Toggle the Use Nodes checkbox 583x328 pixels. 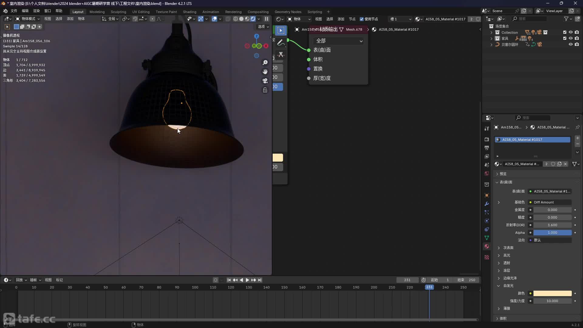click(x=362, y=19)
